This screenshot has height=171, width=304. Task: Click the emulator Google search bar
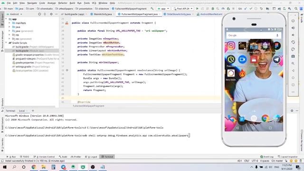(x=254, y=35)
